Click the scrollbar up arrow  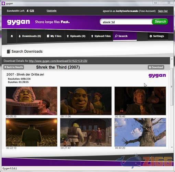tap(172, 59)
